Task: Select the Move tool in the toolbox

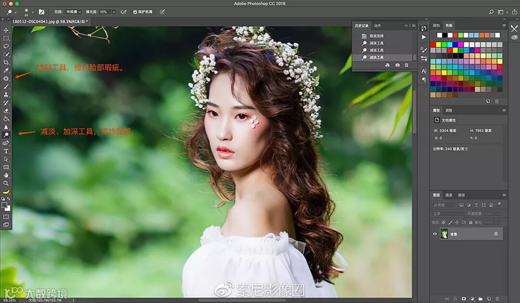Action: click(x=6, y=30)
